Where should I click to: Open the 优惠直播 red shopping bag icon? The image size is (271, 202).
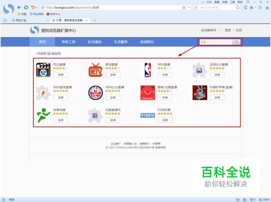click(x=148, y=93)
